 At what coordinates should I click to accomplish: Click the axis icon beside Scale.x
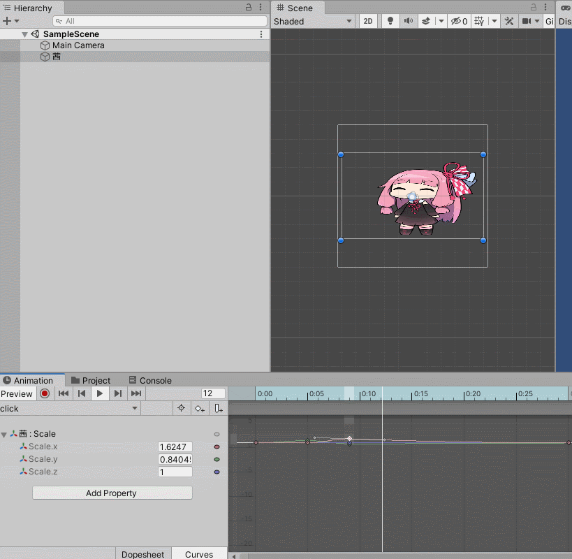(23, 447)
